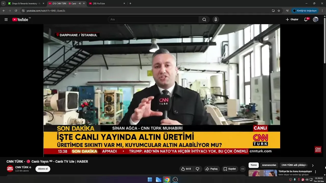Click the YouTube search input field

coord(153,20)
